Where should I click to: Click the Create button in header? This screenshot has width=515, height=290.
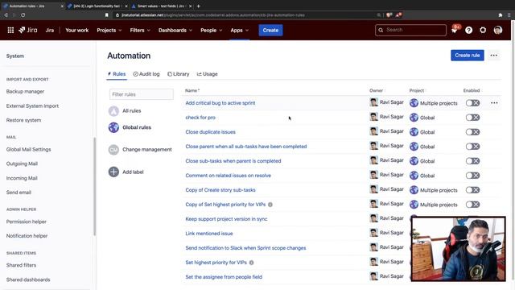[270, 31]
